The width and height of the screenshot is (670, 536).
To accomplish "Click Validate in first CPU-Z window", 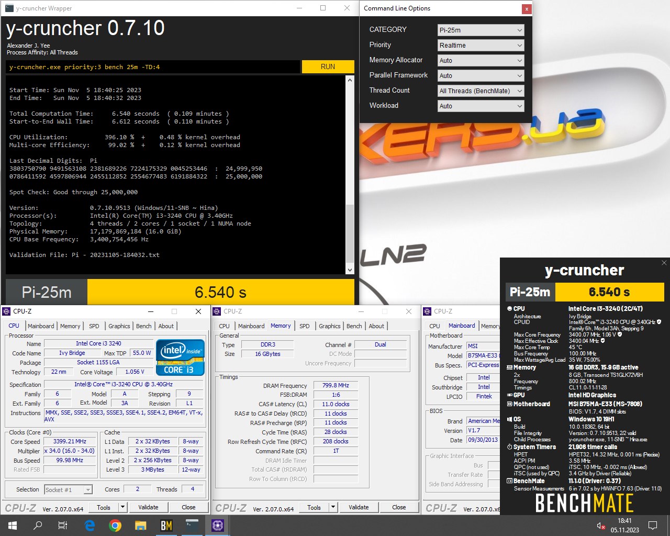I will tap(148, 507).
